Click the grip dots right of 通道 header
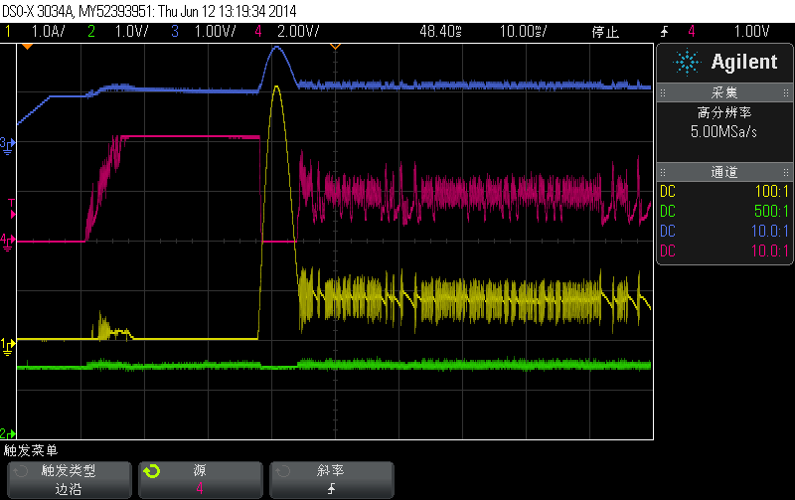Screen dimensions: 795x500 point(786,172)
